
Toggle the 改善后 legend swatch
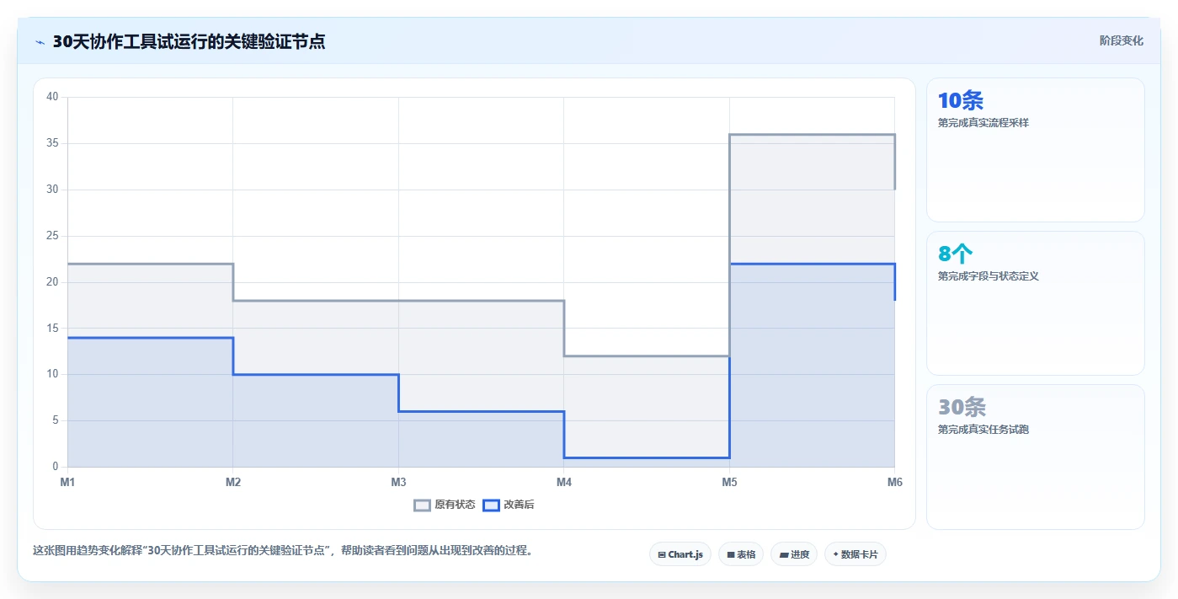[x=491, y=505]
